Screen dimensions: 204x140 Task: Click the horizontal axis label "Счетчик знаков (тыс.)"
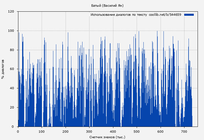(107, 137)
